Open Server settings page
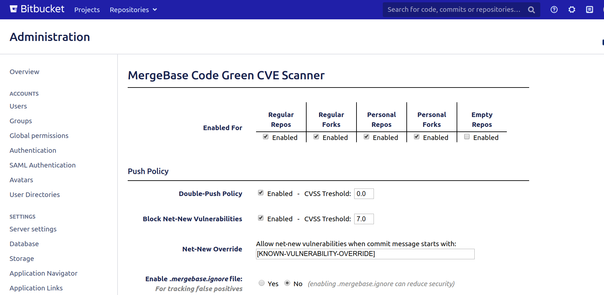This screenshot has height=295, width=604. point(33,229)
